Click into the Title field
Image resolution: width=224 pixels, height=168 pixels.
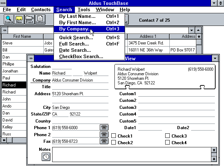(x=80, y=87)
